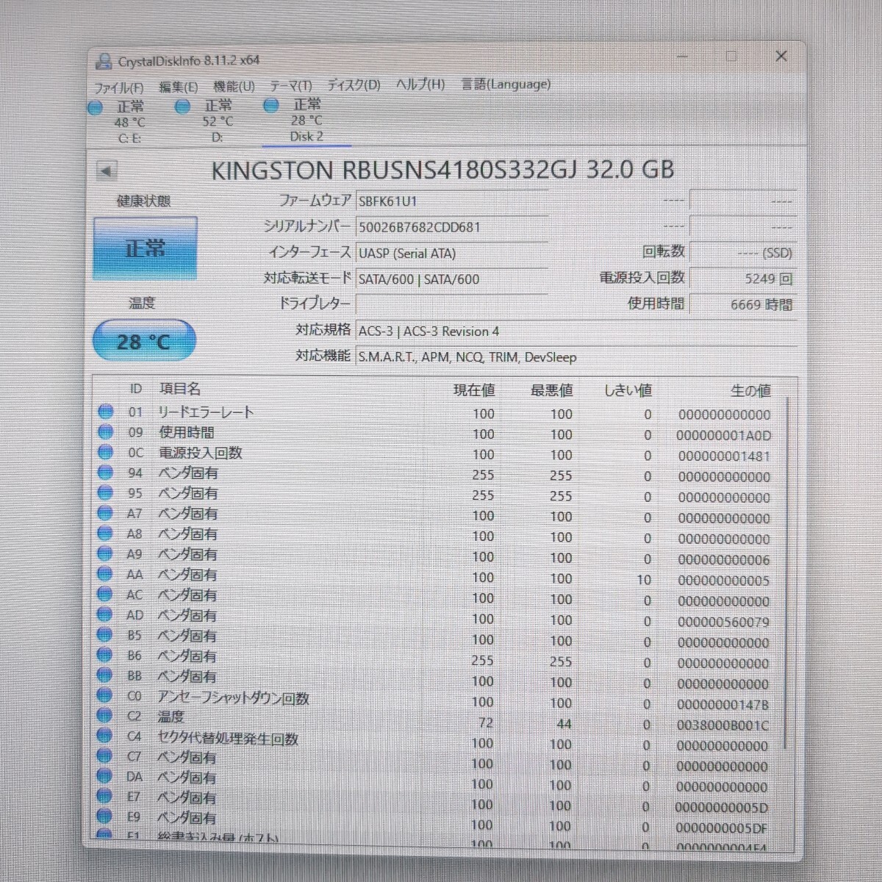The height and width of the screenshot is (882, 882).
Task: Click the D: drive status circle
Action: pos(183,107)
